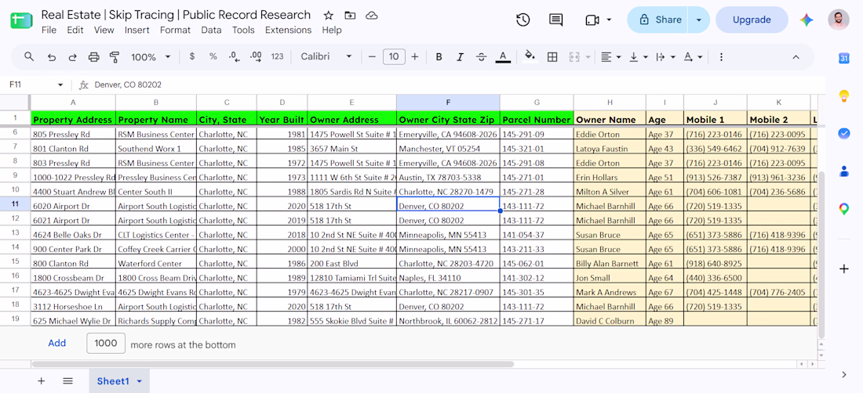Image resolution: width=863 pixels, height=393 pixels.
Task: Open Share options dropdown arrow
Action: pyautogui.click(x=699, y=20)
